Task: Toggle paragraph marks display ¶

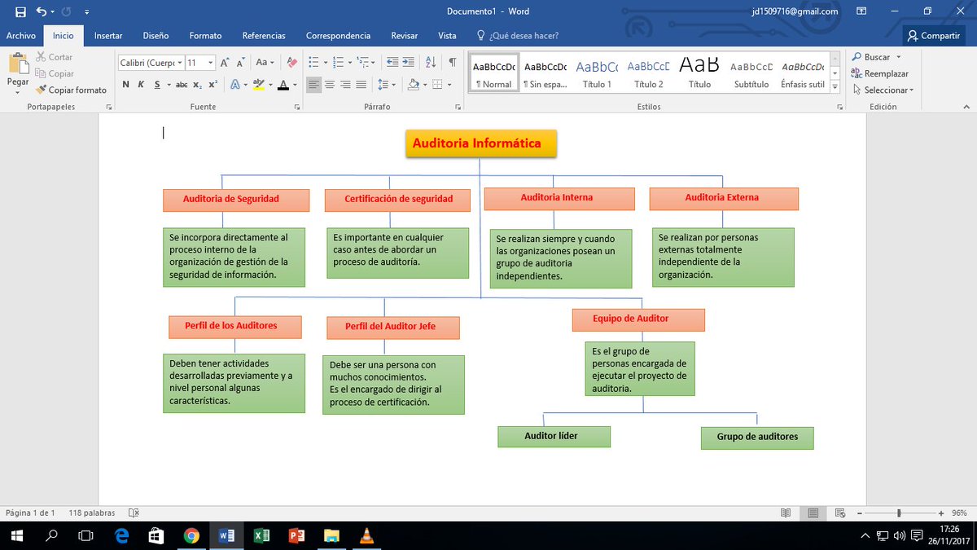Action: [452, 62]
